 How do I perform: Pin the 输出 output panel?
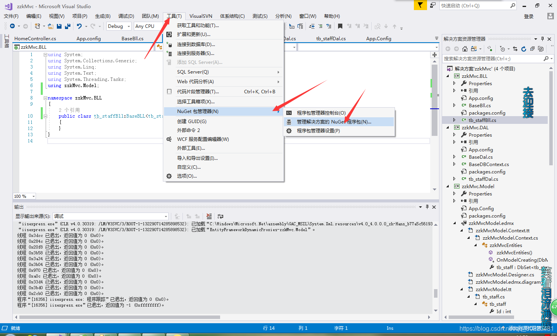pos(427,207)
